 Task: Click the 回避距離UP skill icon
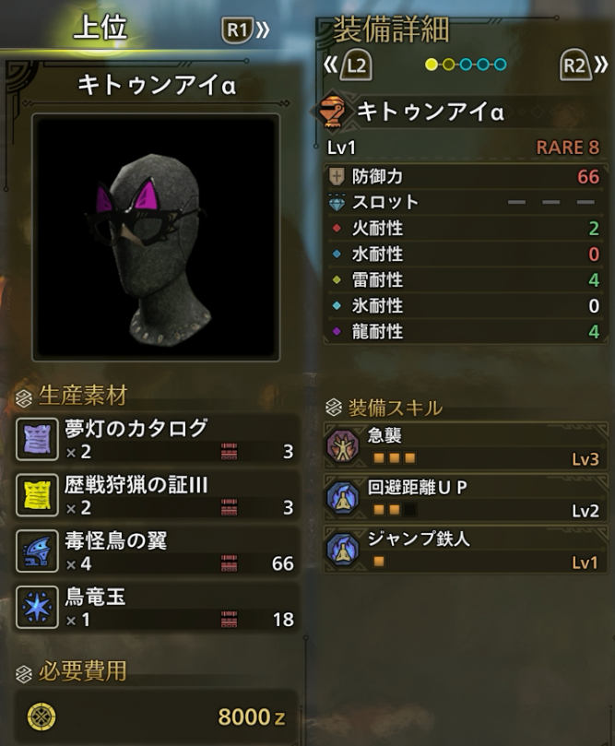pos(342,498)
